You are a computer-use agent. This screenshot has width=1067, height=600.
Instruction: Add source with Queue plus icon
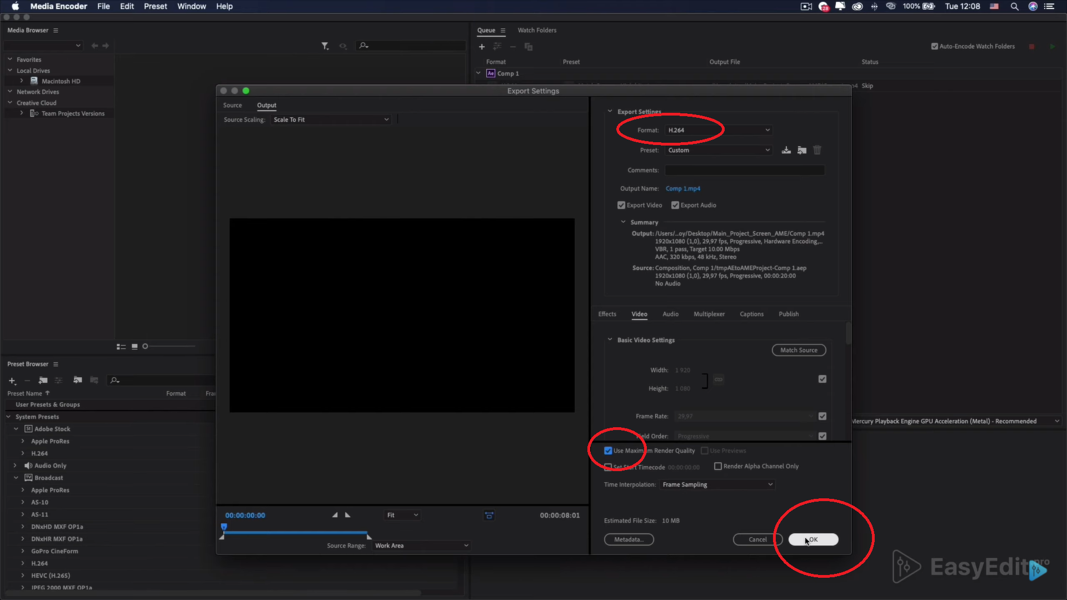click(482, 47)
